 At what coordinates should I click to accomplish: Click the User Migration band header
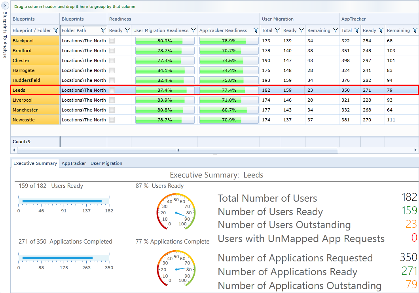click(299, 19)
